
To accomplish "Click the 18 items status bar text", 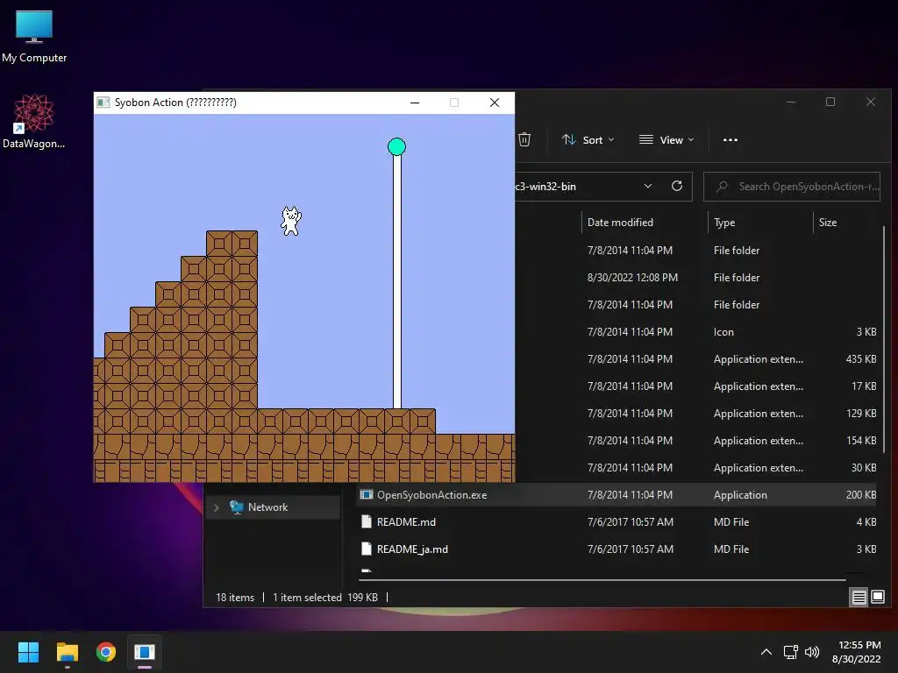I will [235, 598].
